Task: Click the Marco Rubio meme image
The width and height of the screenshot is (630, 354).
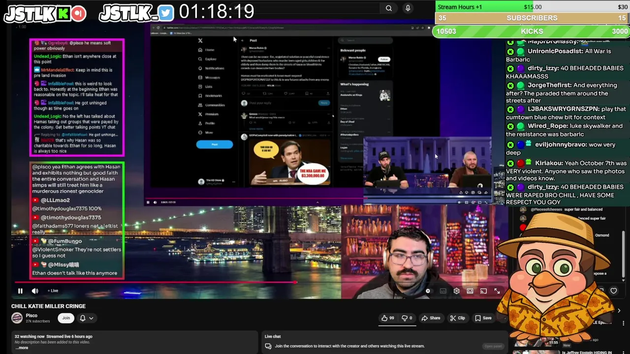Action: [x=290, y=162]
